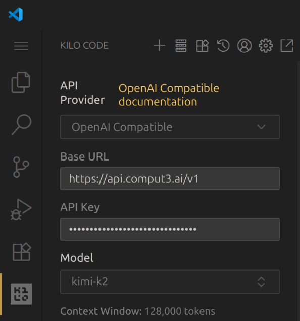This screenshot has width=300, height=321.
Task: Open Kilo Code settings gear
Action: [266, 46]
